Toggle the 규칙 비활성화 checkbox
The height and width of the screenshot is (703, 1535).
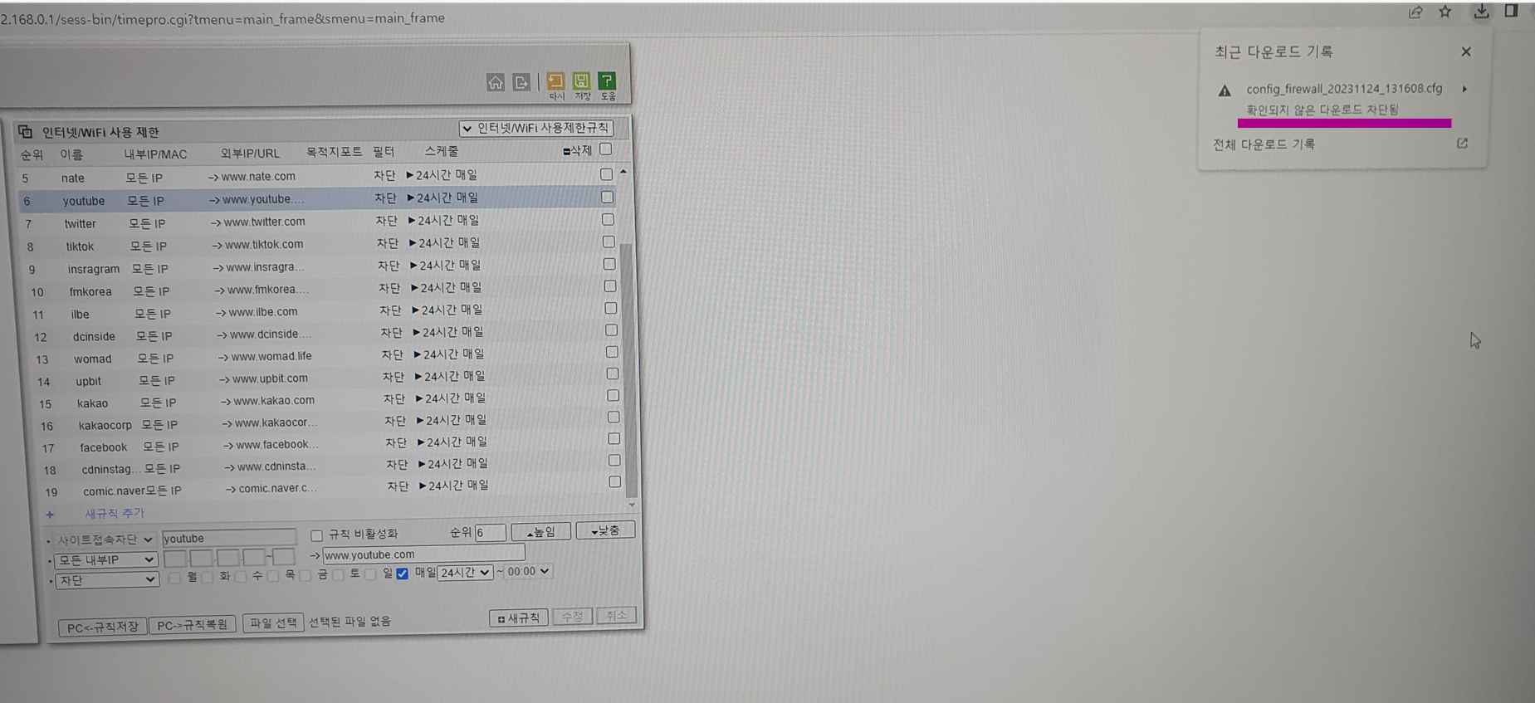316,535
